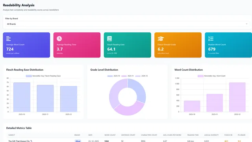Sort the table by the Characters Count column header
Viewport: 252px width, 142px height.
pyautogui.click(x=149, y=135)
